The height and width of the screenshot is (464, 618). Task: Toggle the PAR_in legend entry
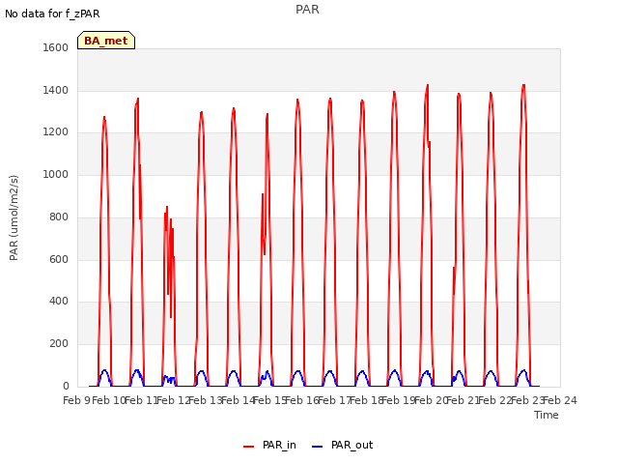tap(269, 445)
